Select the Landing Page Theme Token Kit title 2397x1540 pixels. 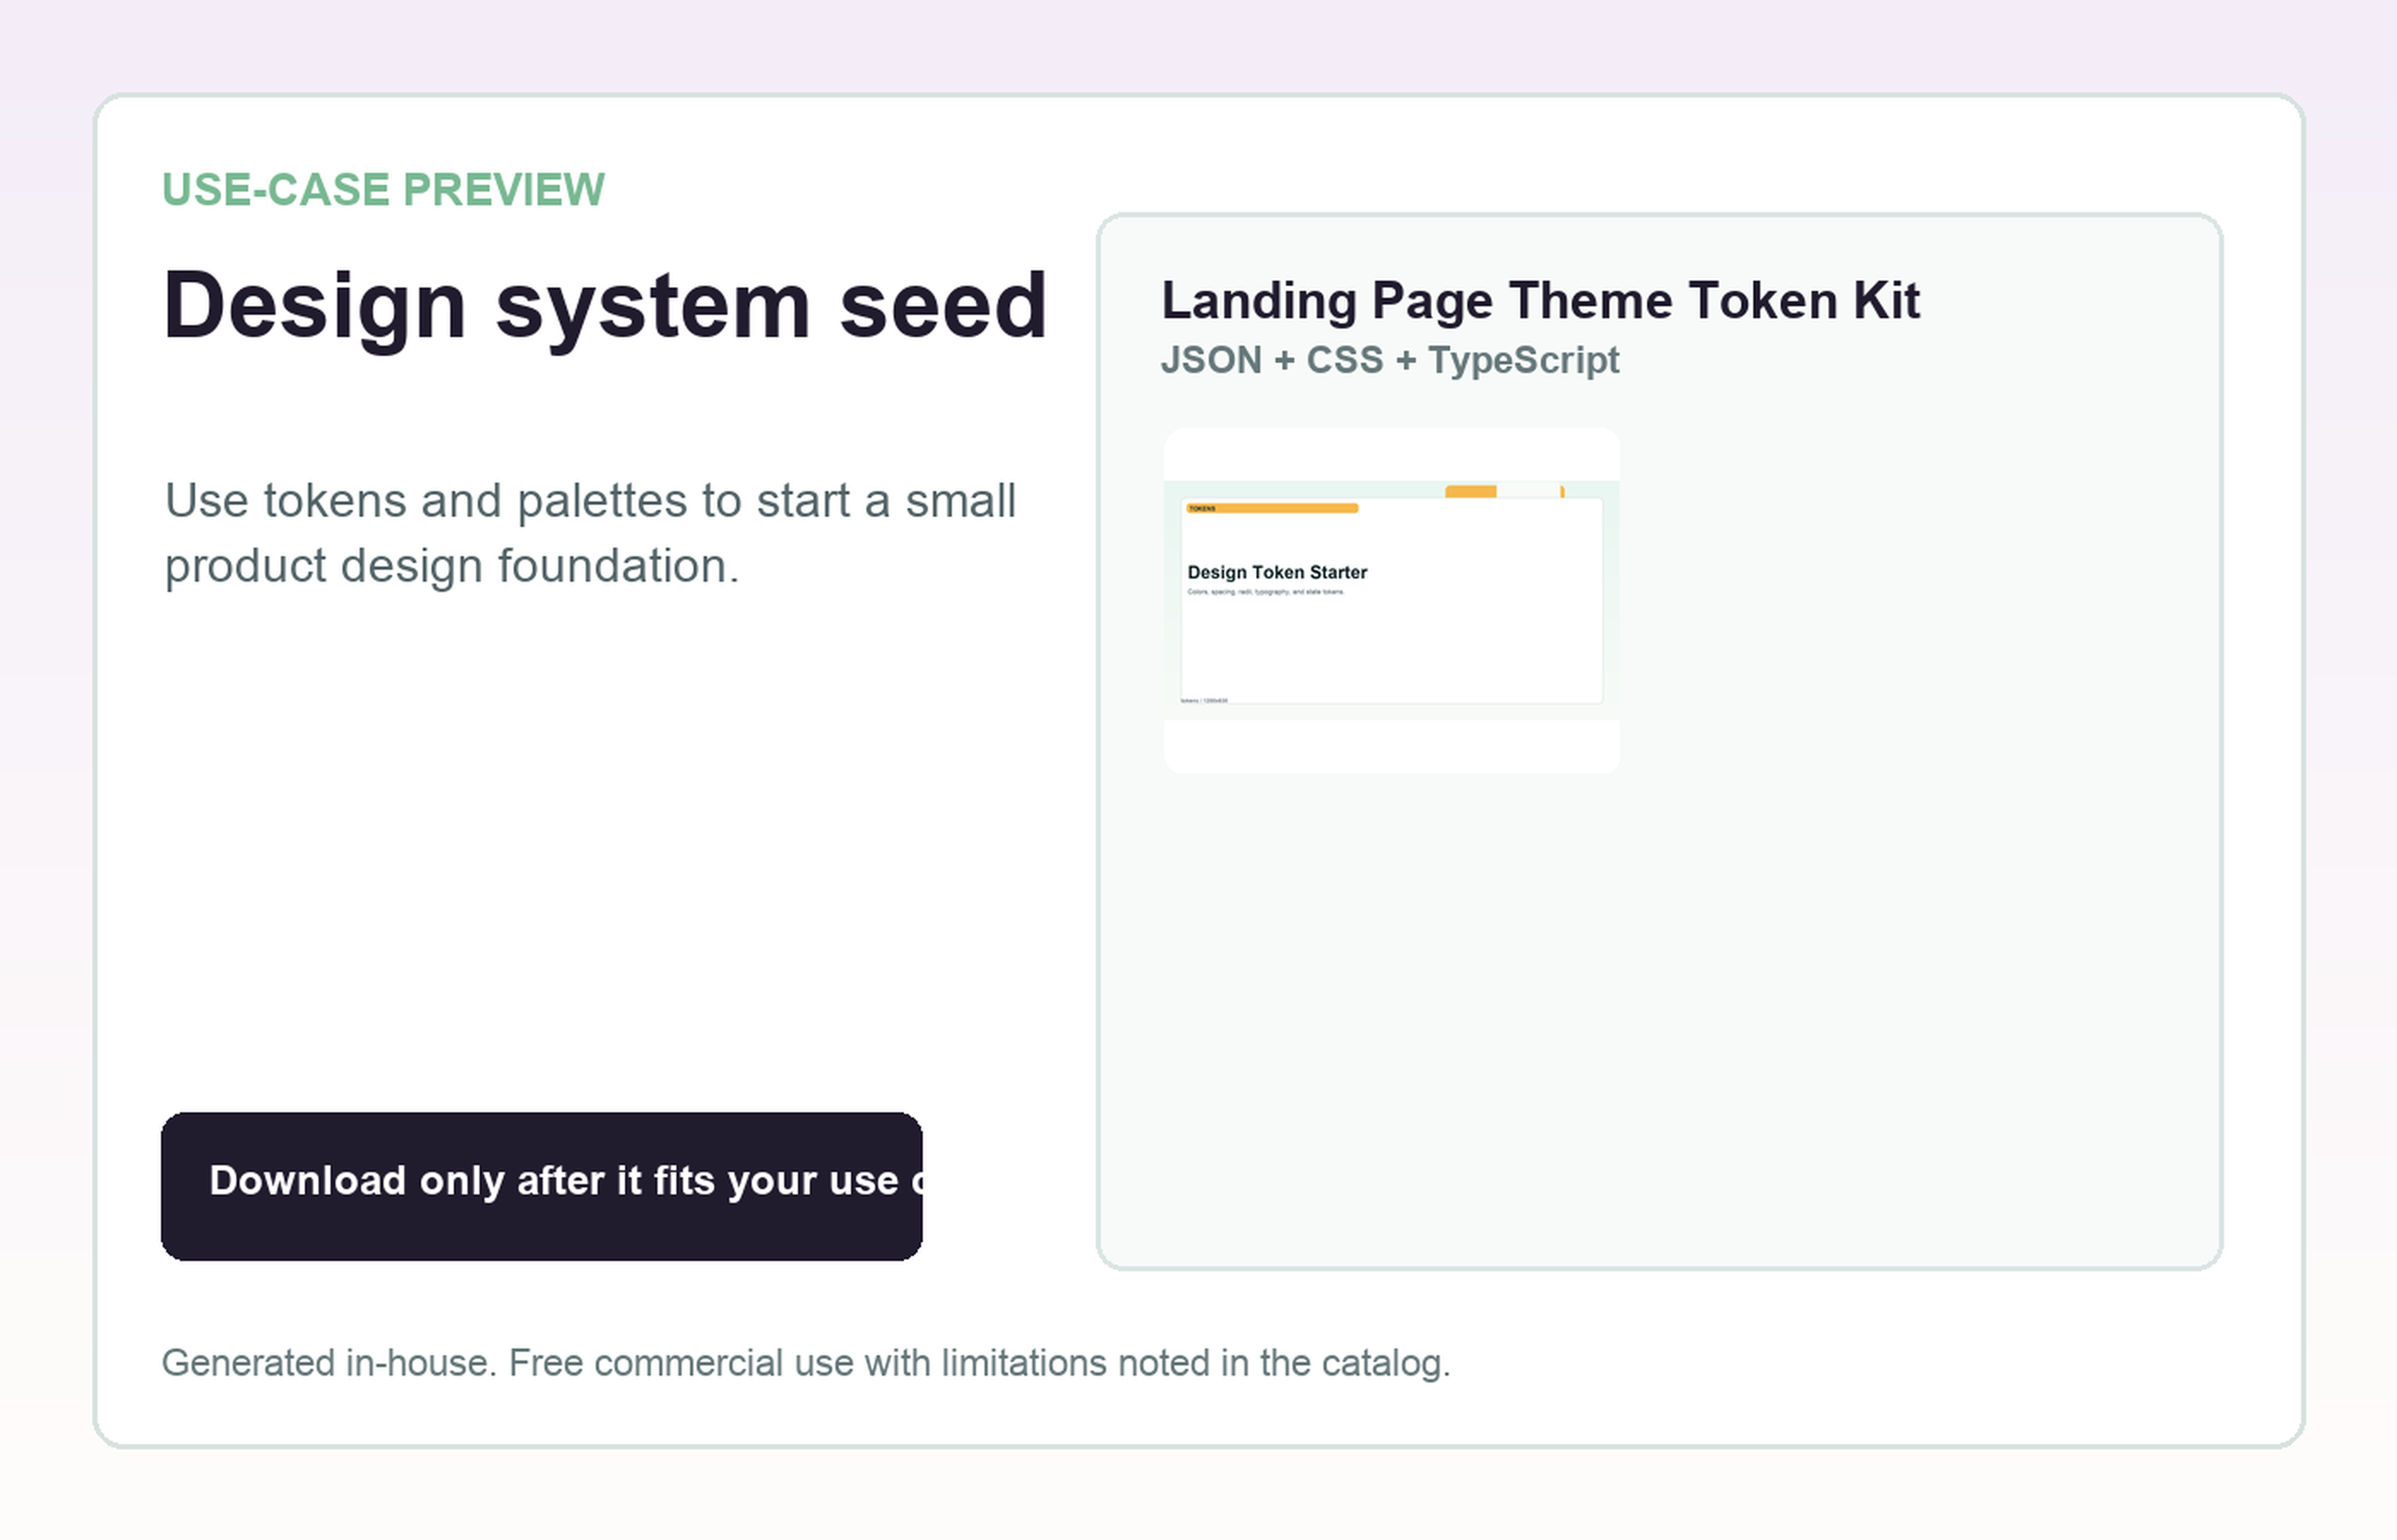pos(1539,300)
